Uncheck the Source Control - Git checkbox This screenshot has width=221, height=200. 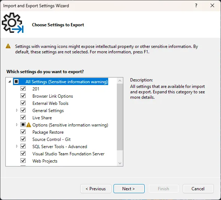point(23,139)
